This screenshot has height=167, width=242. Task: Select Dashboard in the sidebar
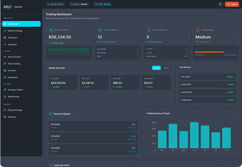21,24
